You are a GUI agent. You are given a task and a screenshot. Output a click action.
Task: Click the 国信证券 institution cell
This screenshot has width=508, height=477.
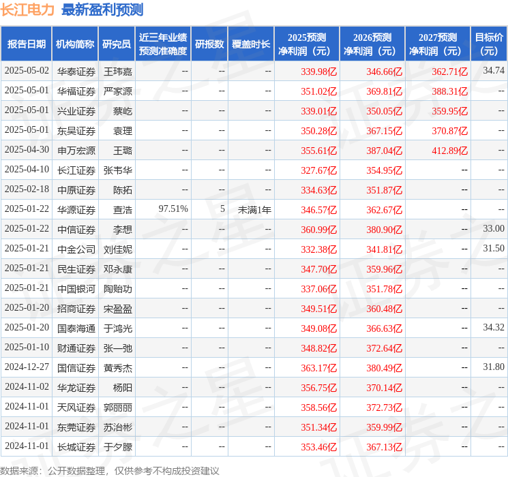tap(76, 368)
